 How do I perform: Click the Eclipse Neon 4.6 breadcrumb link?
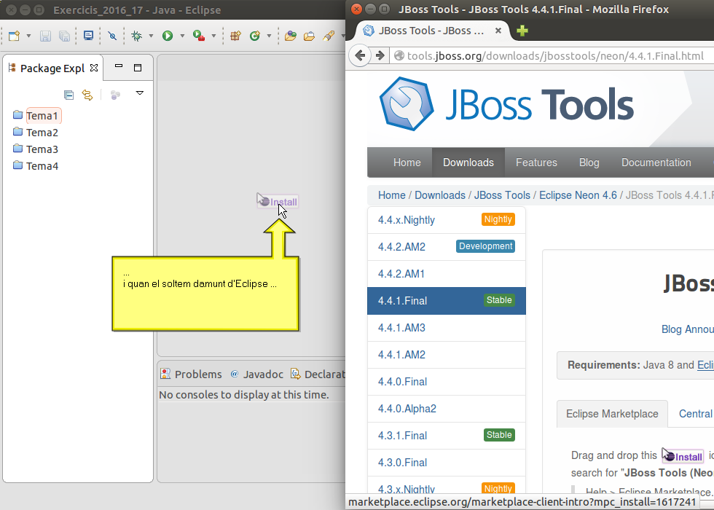coord(578,195)
